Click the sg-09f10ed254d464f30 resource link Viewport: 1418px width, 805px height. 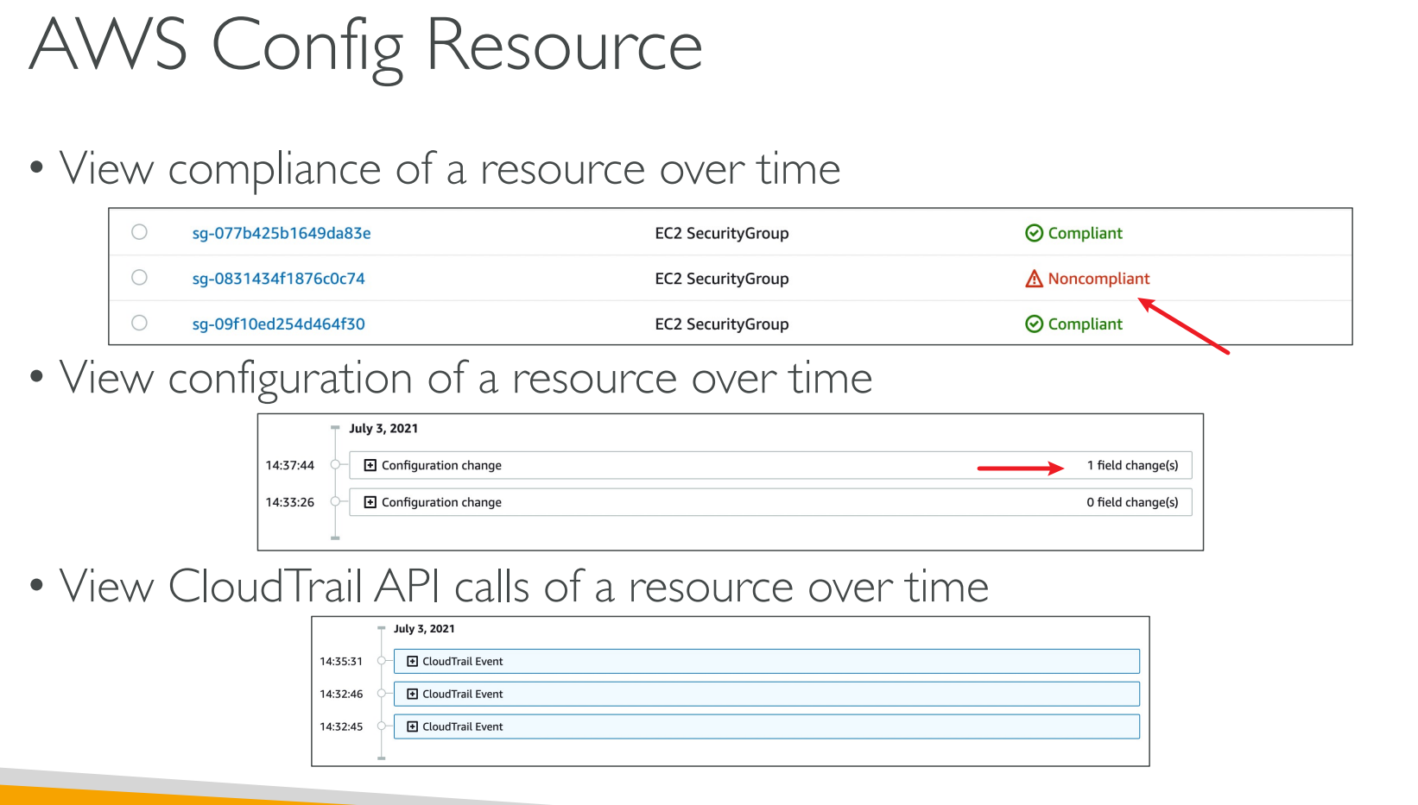click(x=278, y=324)
